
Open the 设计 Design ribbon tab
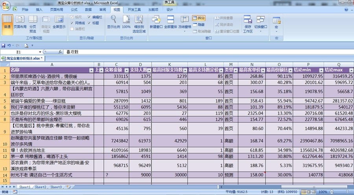tap(170, 9)
